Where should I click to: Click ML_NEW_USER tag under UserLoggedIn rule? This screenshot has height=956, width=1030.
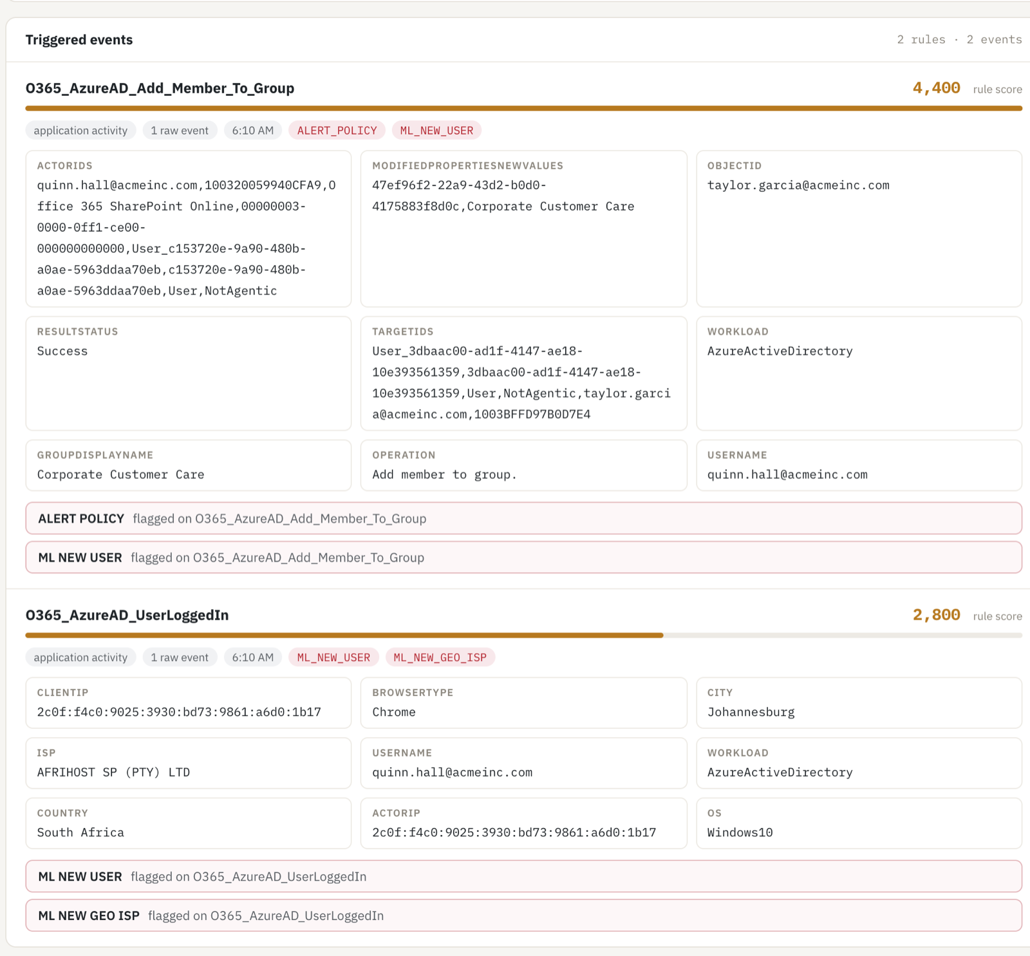tap(333, 657)
